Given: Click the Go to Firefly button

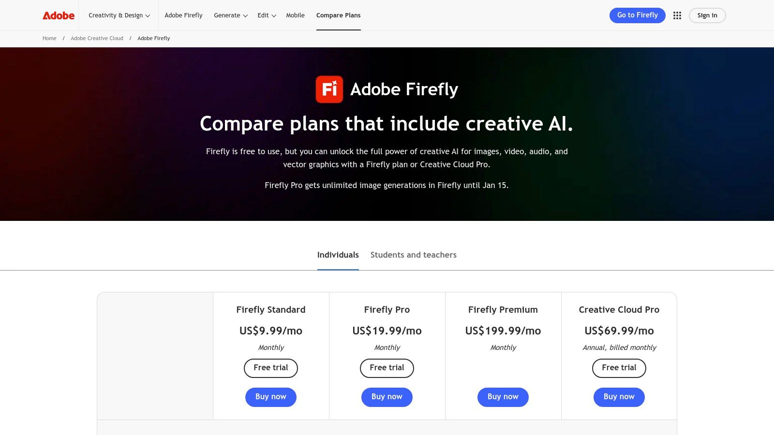Looking at the screenshot, I should [637, 15].
